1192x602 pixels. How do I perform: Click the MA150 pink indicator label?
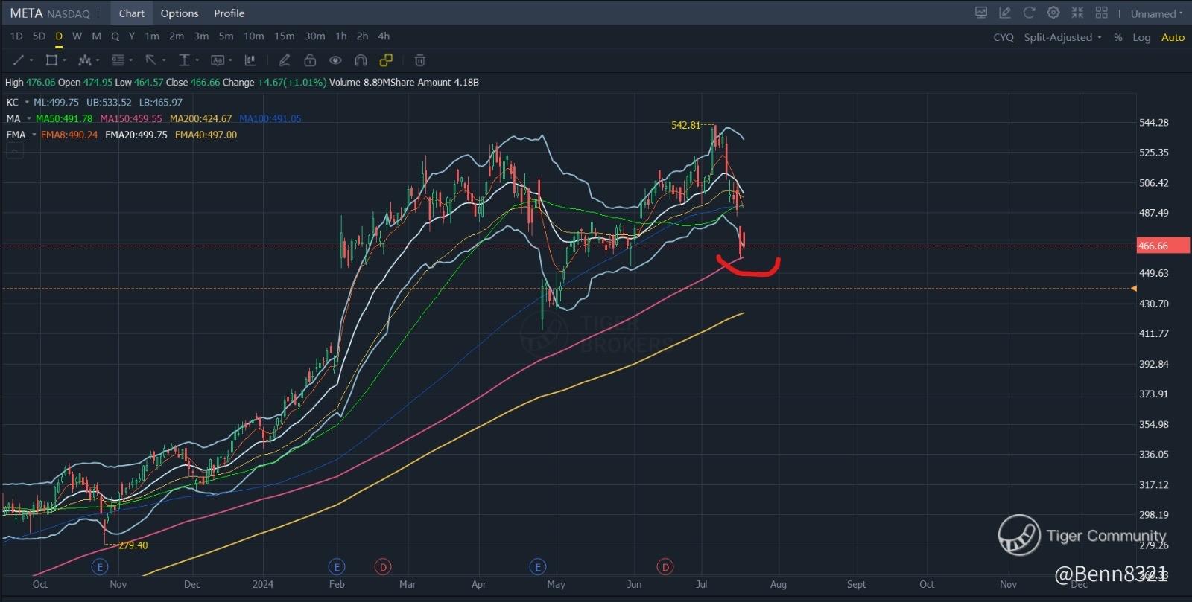tap(131, 119)
